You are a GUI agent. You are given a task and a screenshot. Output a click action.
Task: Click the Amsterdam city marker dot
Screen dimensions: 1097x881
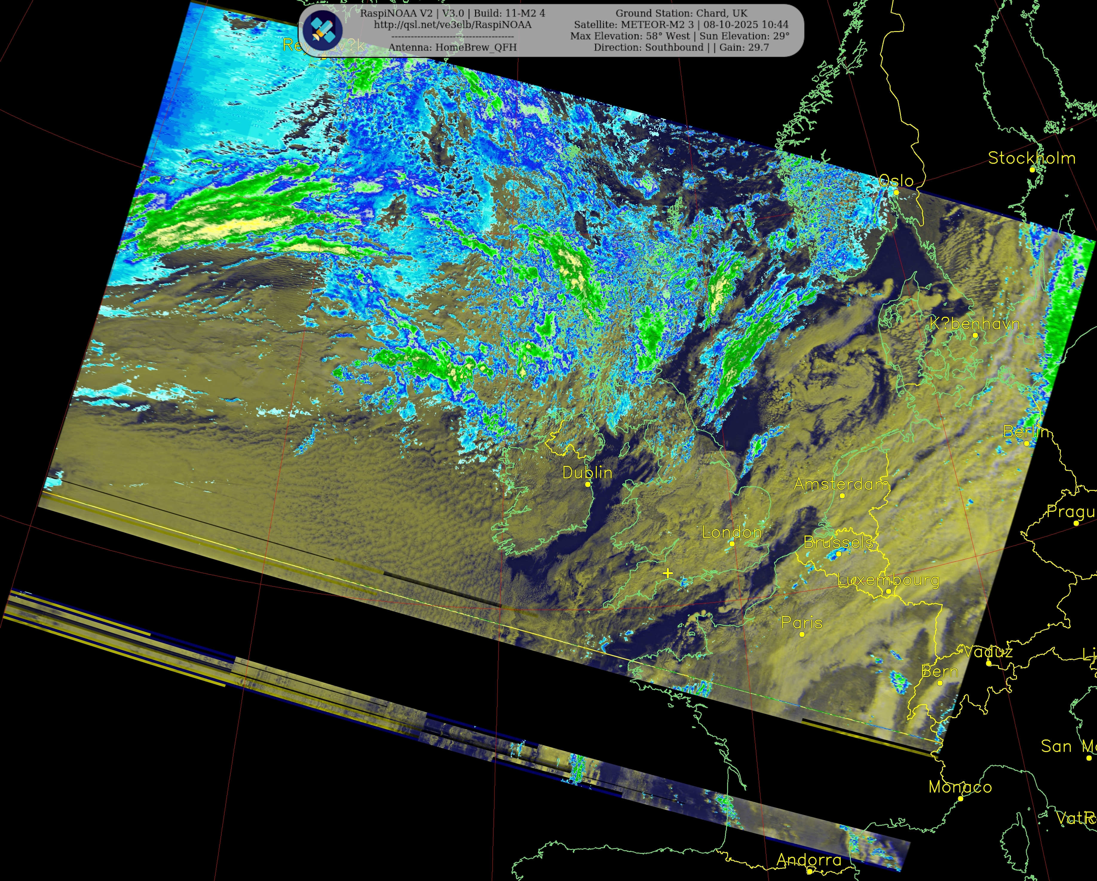tap(842, 495)
